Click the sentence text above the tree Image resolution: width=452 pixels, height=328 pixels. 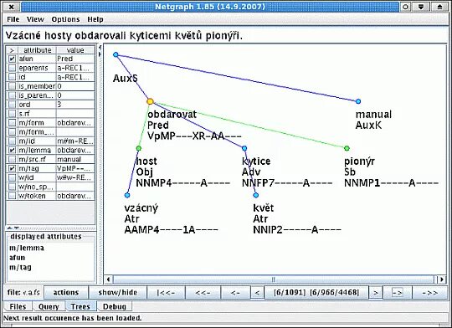[124, 35]
